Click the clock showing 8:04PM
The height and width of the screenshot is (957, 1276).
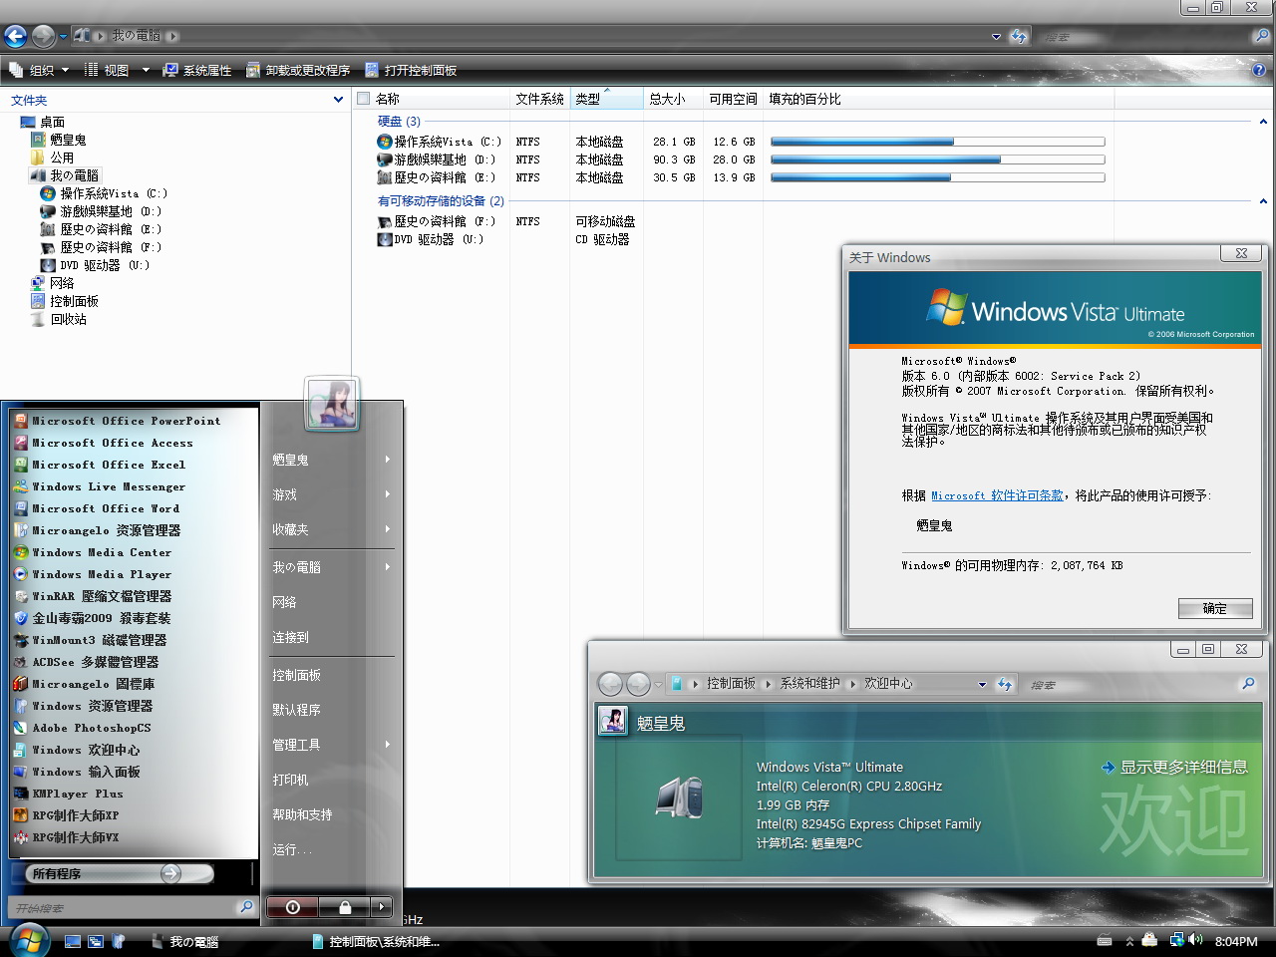(1236, 941)
